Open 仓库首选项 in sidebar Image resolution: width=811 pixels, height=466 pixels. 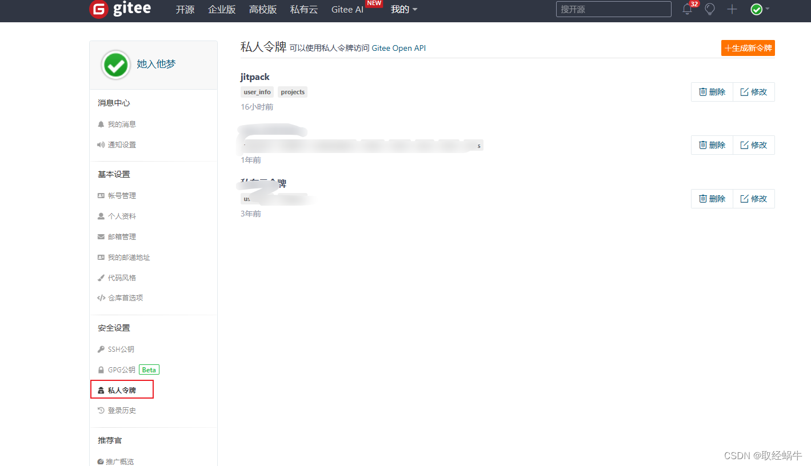125,298
